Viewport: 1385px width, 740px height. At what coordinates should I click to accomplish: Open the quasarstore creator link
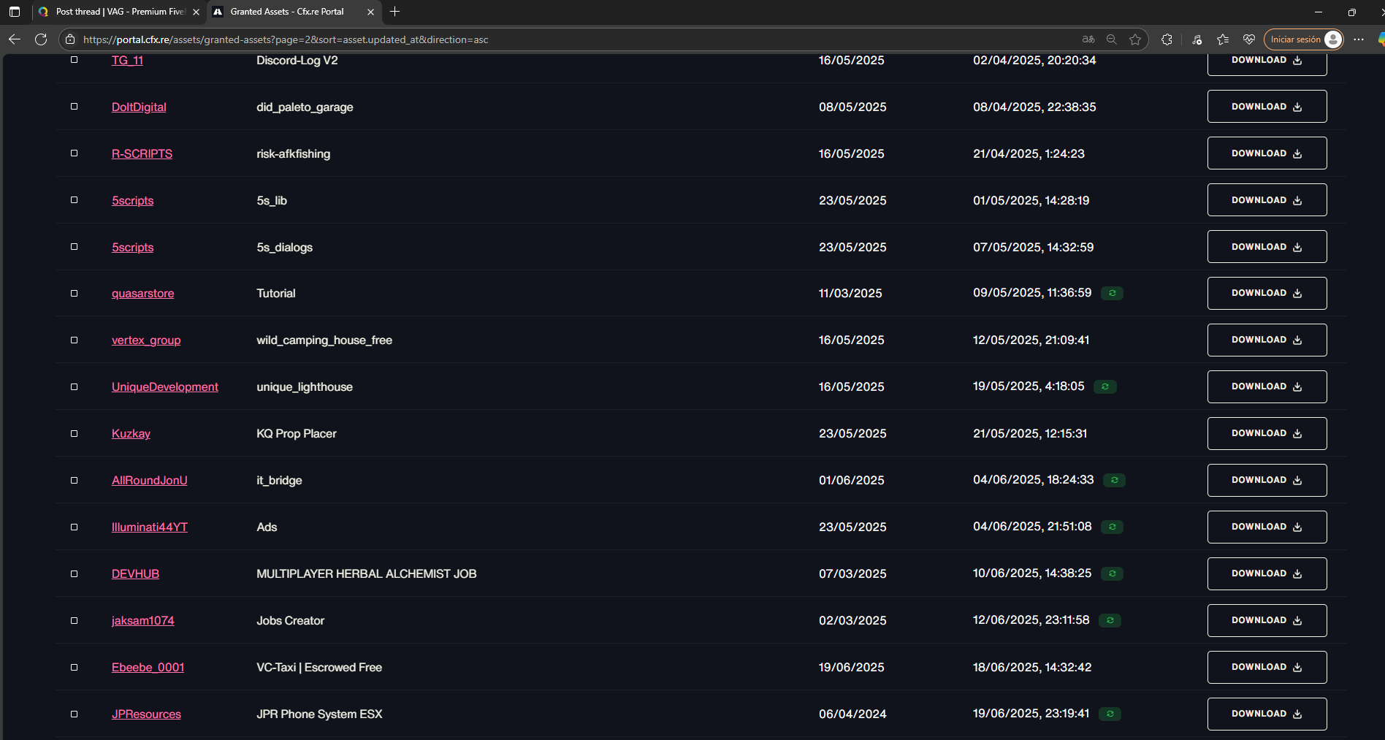tap(143, 293)
